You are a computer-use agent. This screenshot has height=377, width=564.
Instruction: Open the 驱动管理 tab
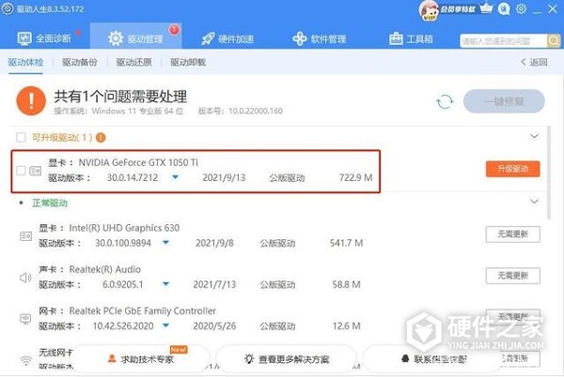[136, 38]
